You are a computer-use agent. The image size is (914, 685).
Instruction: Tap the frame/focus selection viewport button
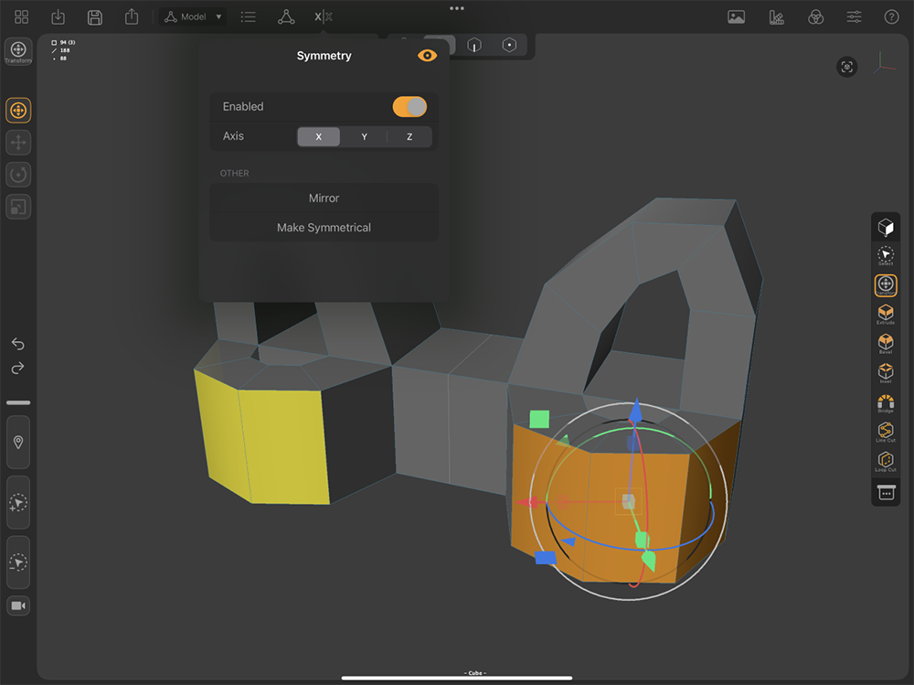pyautogui.click(x=847, y=67)
